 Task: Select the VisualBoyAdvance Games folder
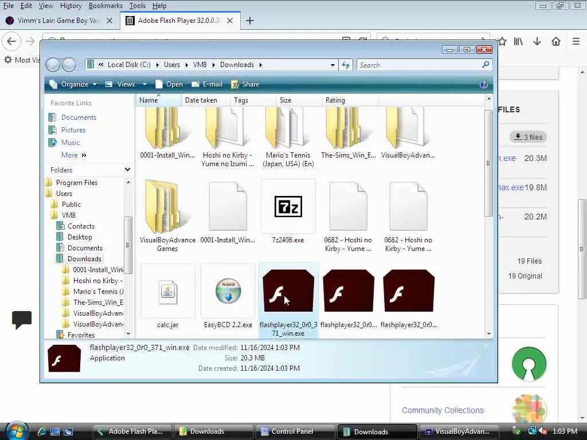(x=162, y=206)
